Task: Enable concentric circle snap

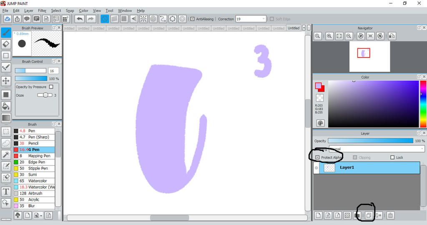Action: click(x=153, y=19)
